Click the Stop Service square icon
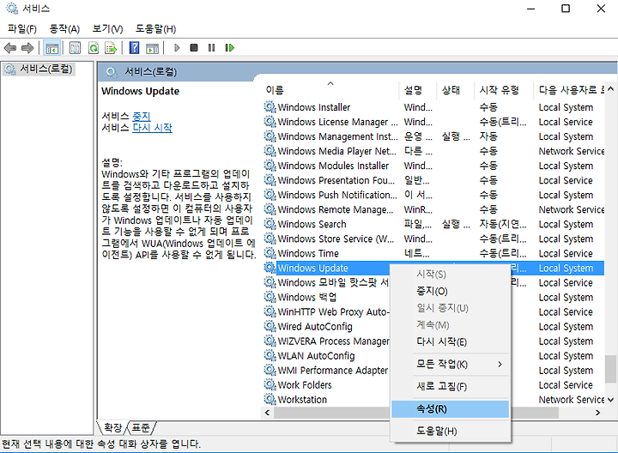This screenshot has height=453, width=618. click(x=194, y=48)
